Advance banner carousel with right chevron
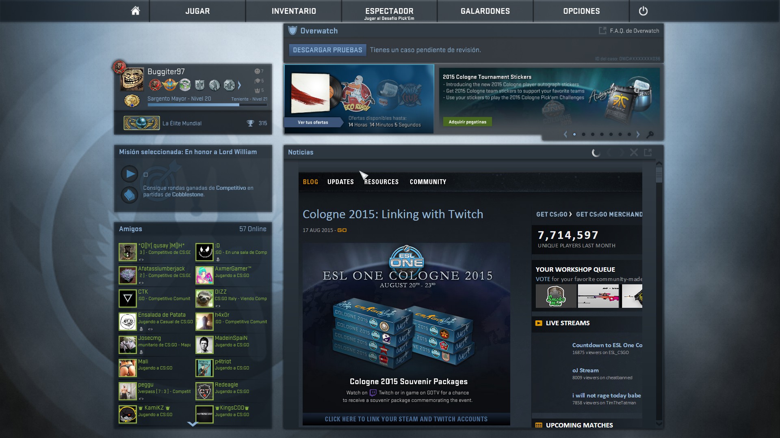Viewport: 780px width, 438px height. tap(638, 134)
